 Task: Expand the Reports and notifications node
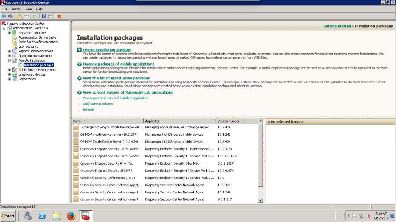9,51
